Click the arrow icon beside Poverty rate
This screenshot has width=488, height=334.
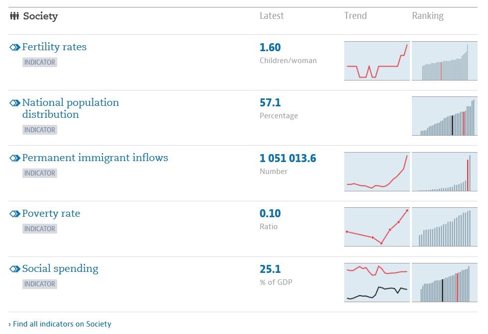point(15,214)
